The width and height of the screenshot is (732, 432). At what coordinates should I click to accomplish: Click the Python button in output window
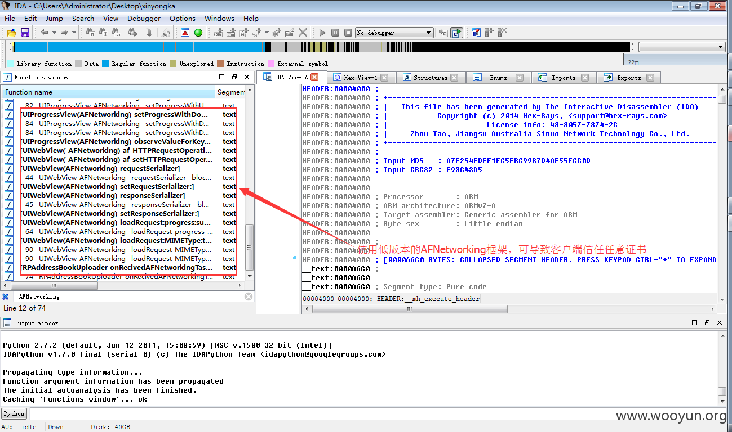(14, 413)
